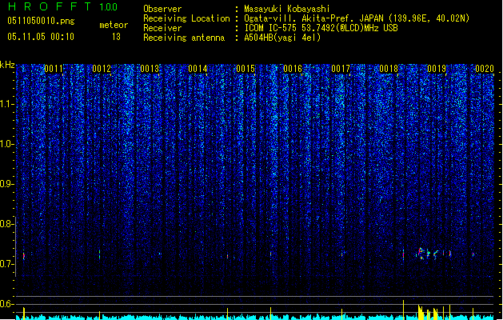Click the ICOM IC-575 receiver text

[321, 28]
